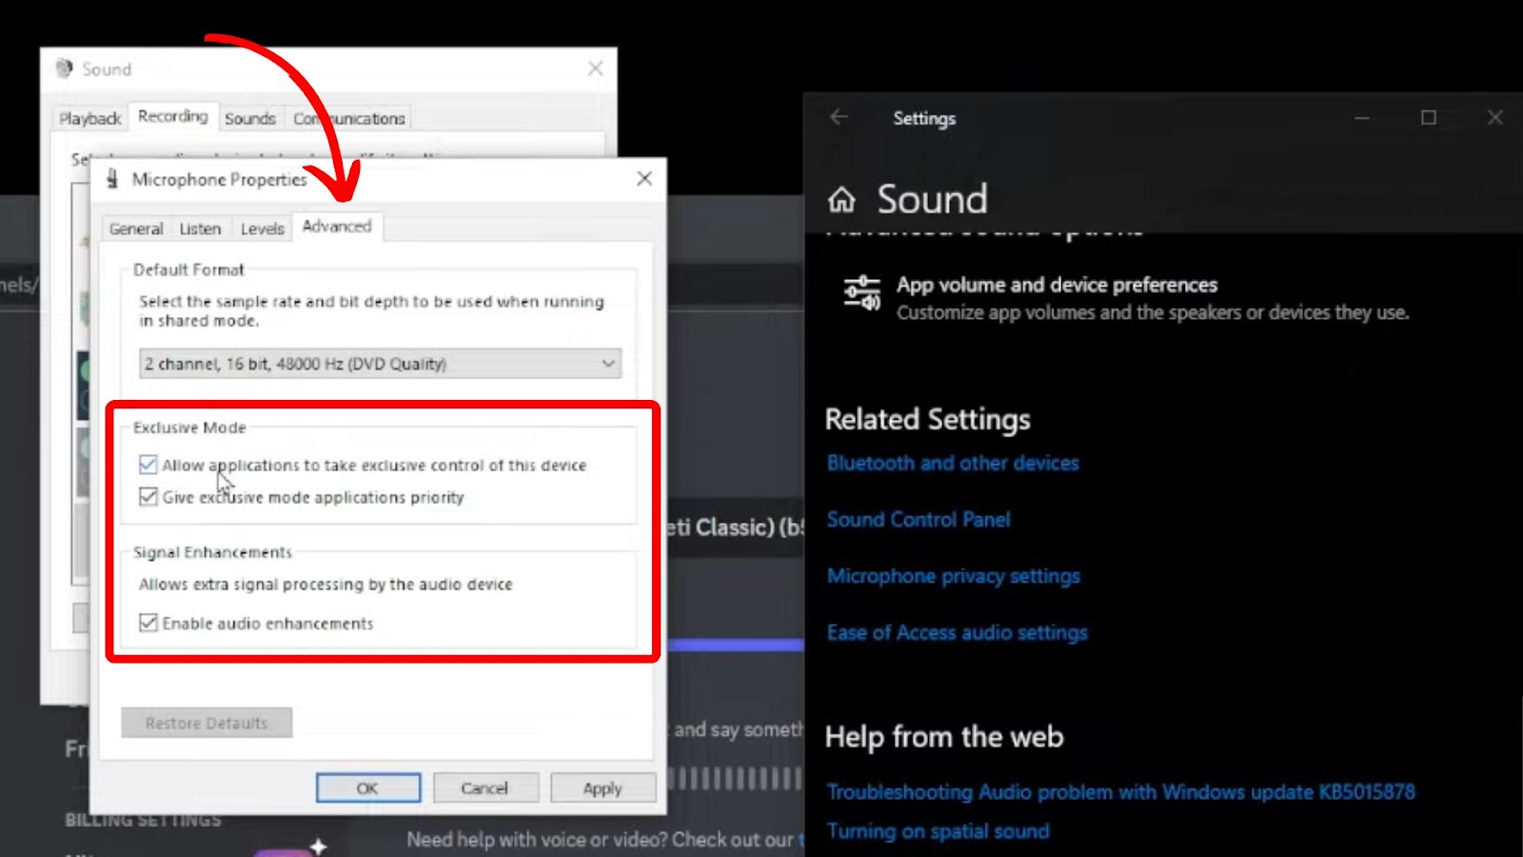This screenshot has height=857, width=1523.
Task: Click App volume and device preferences
Action: click(x=1057, y=285)
